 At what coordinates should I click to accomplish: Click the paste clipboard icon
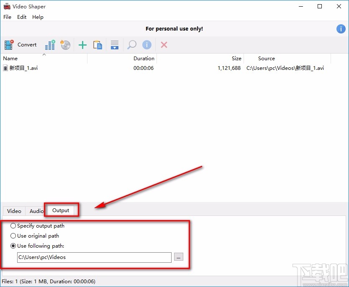coord(98,45)
